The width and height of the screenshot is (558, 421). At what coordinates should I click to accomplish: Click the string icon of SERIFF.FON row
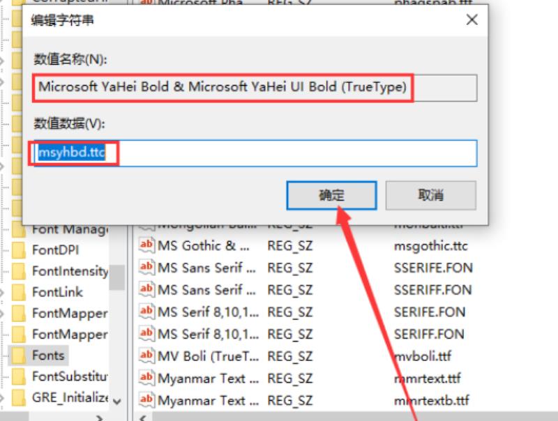point(146,334)
